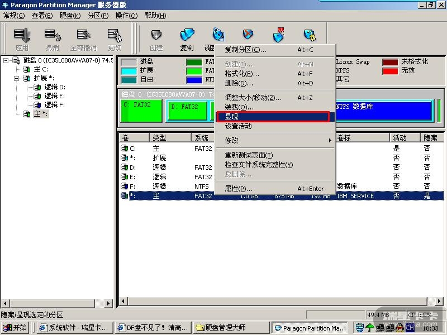Click the 开始 Start button
Screen dimensions: 447x335
(x=15, y=328)
